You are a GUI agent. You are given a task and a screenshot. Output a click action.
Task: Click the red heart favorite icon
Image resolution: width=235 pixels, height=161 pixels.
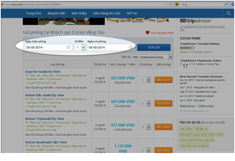148,32
